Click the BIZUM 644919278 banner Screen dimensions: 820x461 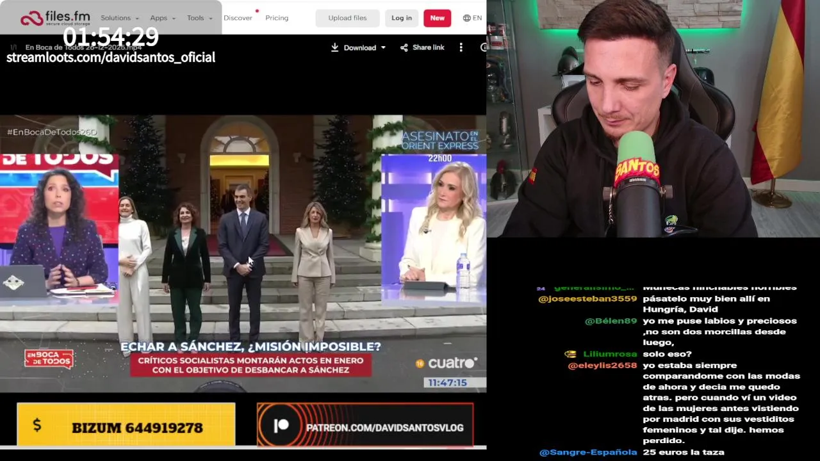[x=126, y=425]
